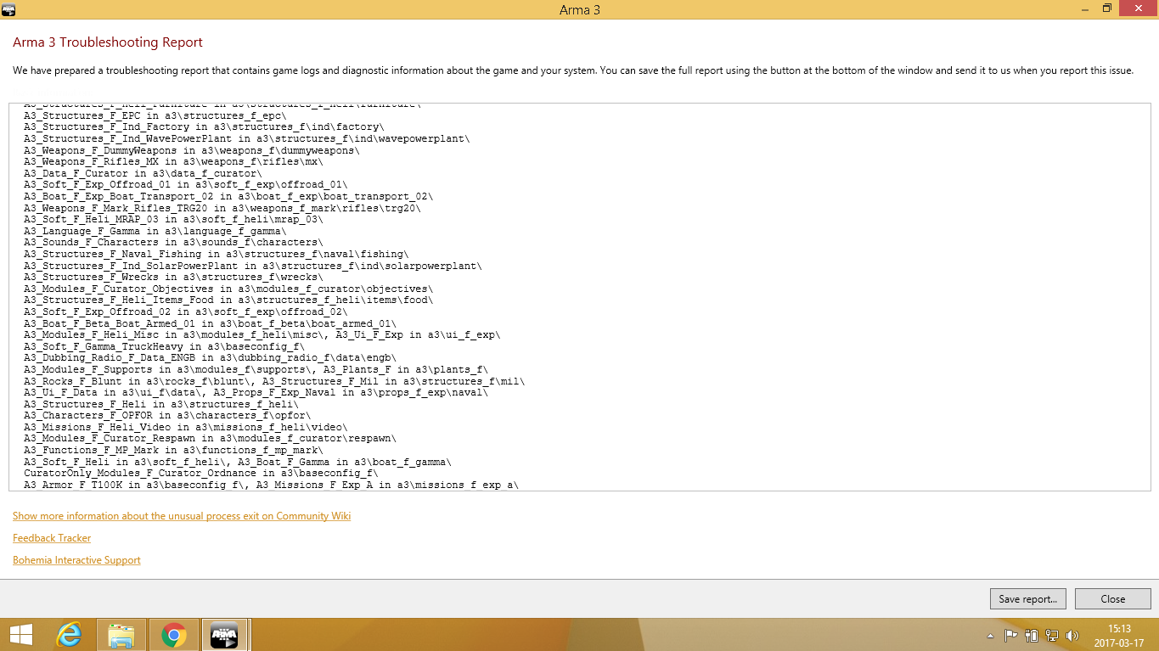Restore down the Arma 3 window

pos(1106,8)
